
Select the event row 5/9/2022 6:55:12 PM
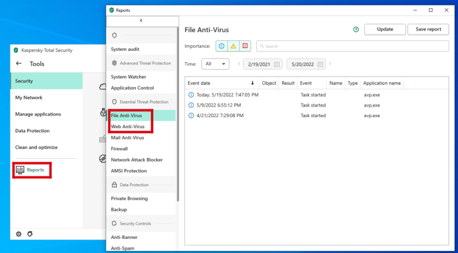point(316,105)
